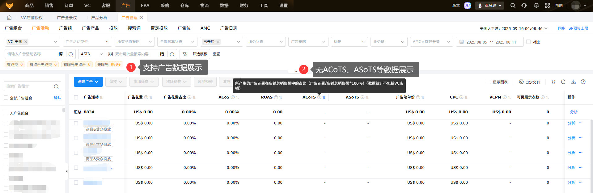
Task: Click the 搜索广告组合 search field
Action: (29, 86)
